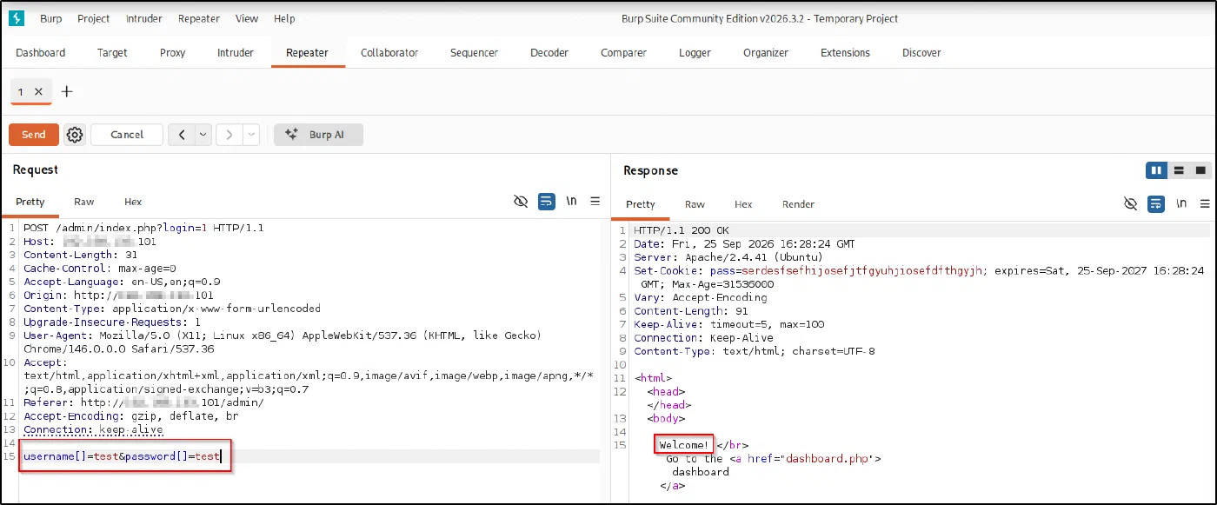Image resolution: width=1217 pixels, height=505 pixels.
Task: Close Repeater tab 1 with its X
Action: [x=38, y=91]
